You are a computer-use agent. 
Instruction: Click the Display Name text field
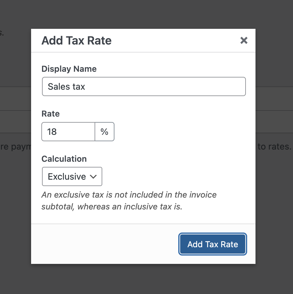pos(144,86)
